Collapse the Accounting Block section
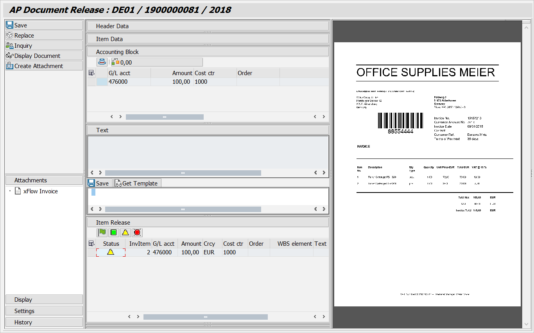The image size is (534, 333). (x=208, y=52)
